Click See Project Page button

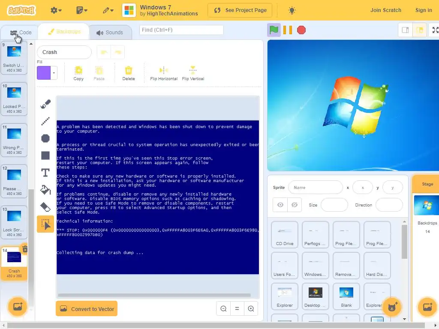point(240,10)
